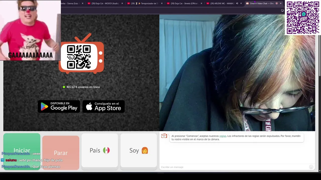The image size is (321, 180).
Task: Click the green online status dot
Action: coord(64,87)
